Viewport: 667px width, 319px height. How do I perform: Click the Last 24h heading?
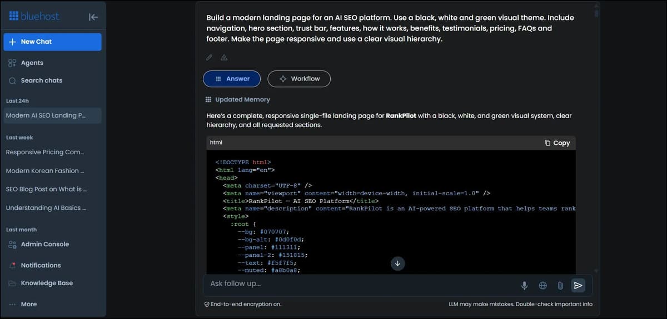coord(17,101)
